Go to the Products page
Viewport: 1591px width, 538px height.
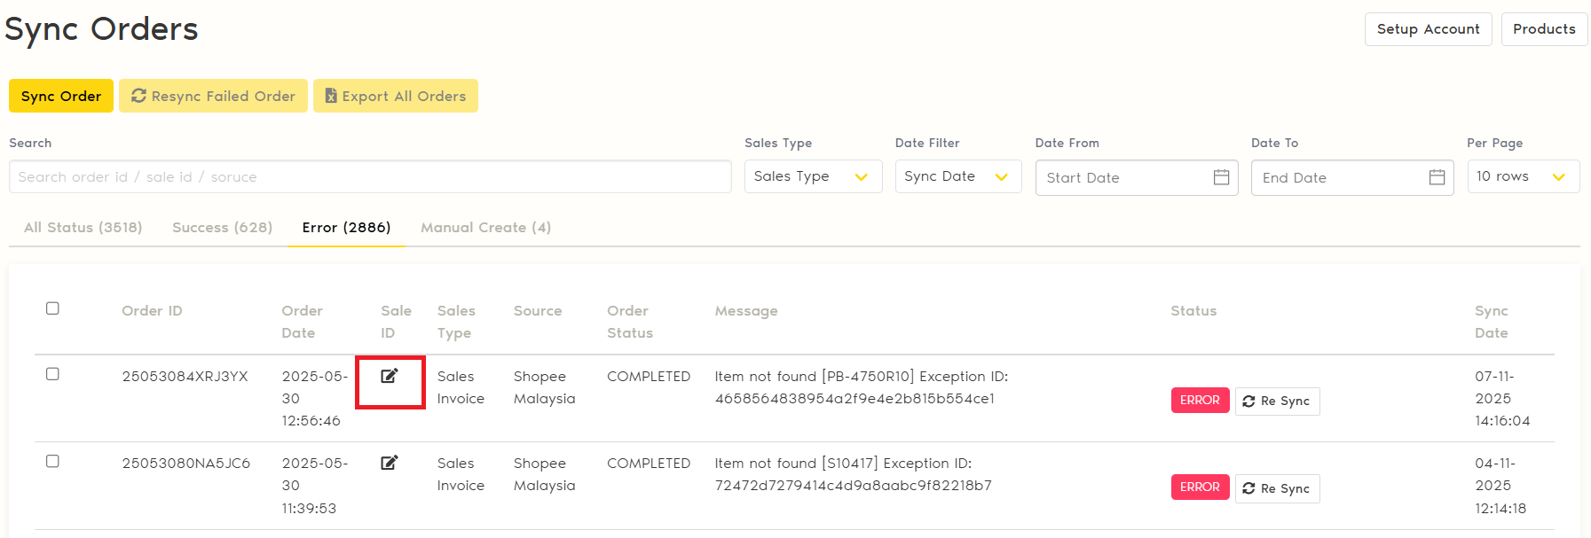tap(1543, 29)
